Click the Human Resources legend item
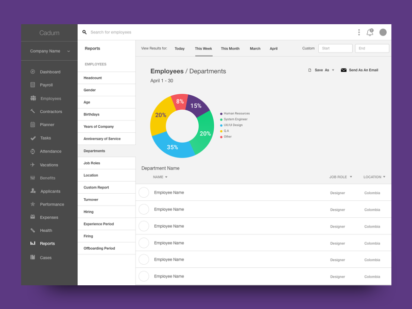This screenshot has width=412, height=309. coord(235,113)
